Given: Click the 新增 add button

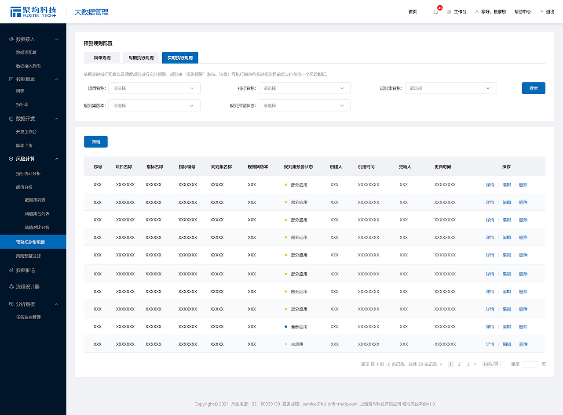Looking at the screenshot, I should click(96, 142).
